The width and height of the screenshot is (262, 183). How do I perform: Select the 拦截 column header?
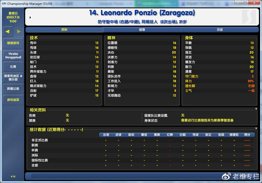coord(183,135)
